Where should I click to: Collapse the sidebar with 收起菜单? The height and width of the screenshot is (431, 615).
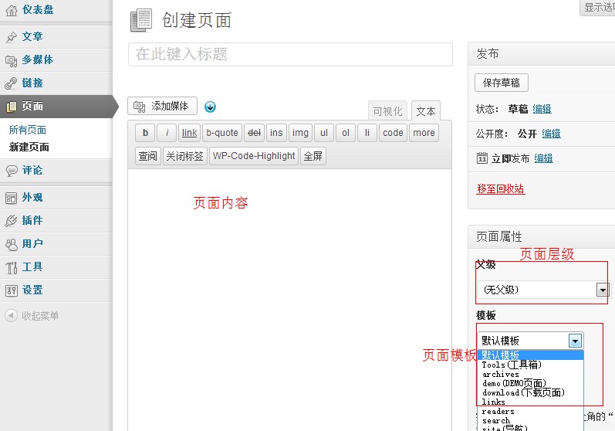coord(39,315)
